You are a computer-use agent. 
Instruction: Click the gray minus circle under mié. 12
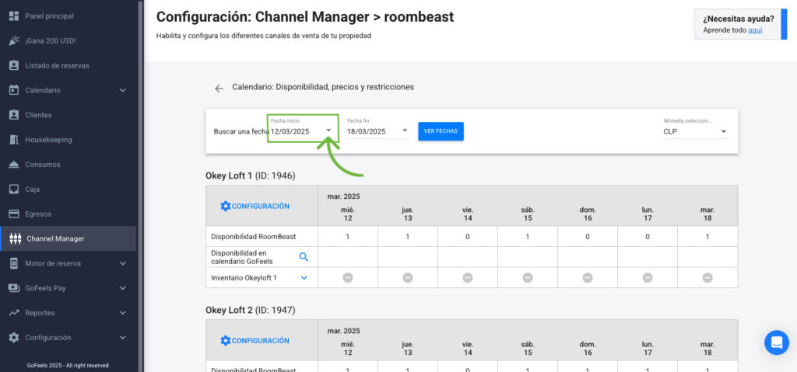[x=348, y=277]
